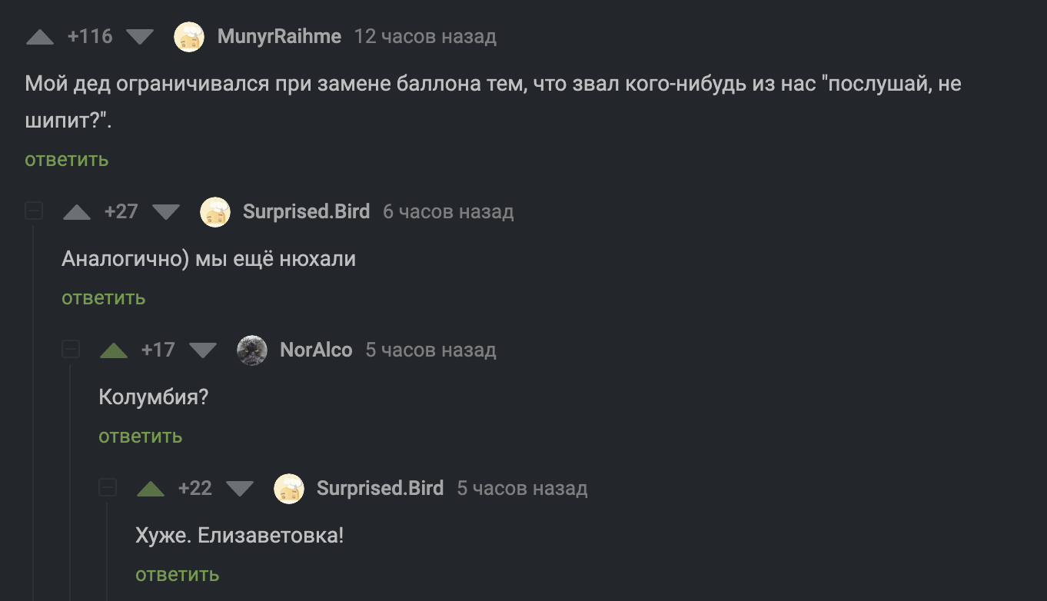Click NorAlco's dark avatar image
Viewport: 1047px width, 601px height.
pyautogui.click(x=252, y=350)
